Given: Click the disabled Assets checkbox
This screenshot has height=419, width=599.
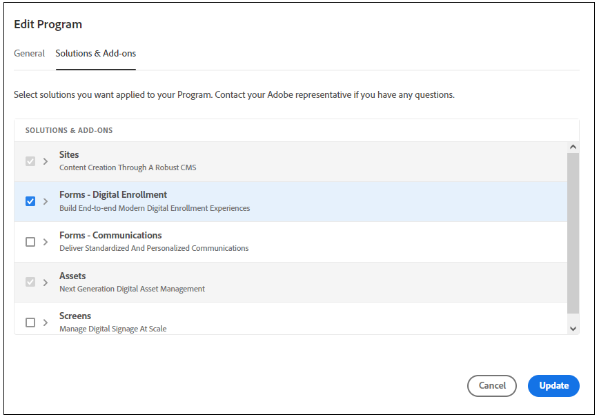Looking at the screenshot, I should click(30, 282).
